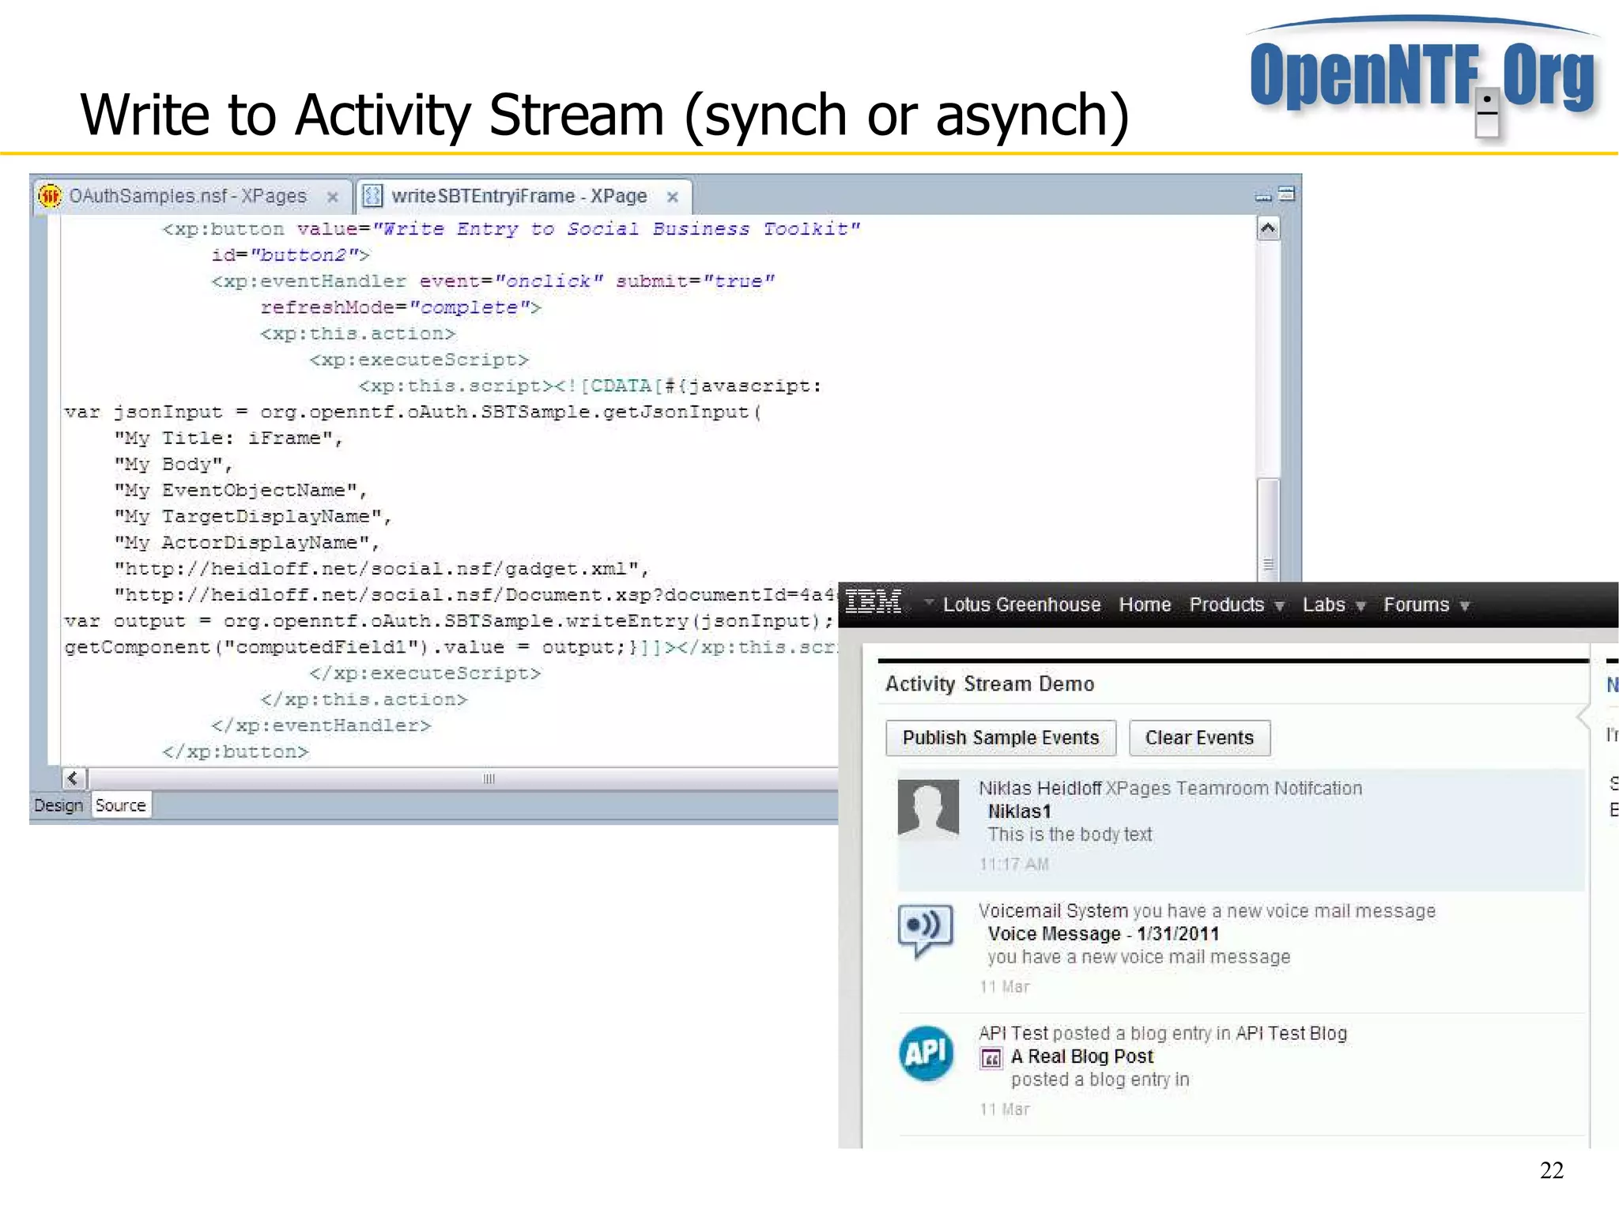Viewport: 1619px width, 1213px height.
Task: Click the IBM logo
Action: pos(873,602)
